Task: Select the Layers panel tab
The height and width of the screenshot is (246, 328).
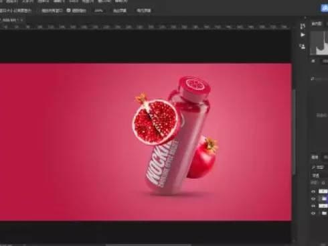Action: click(315, 158)
